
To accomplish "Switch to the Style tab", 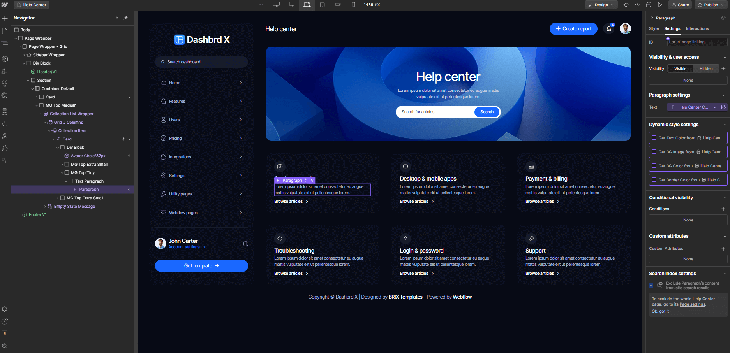I will click(654, 28).
